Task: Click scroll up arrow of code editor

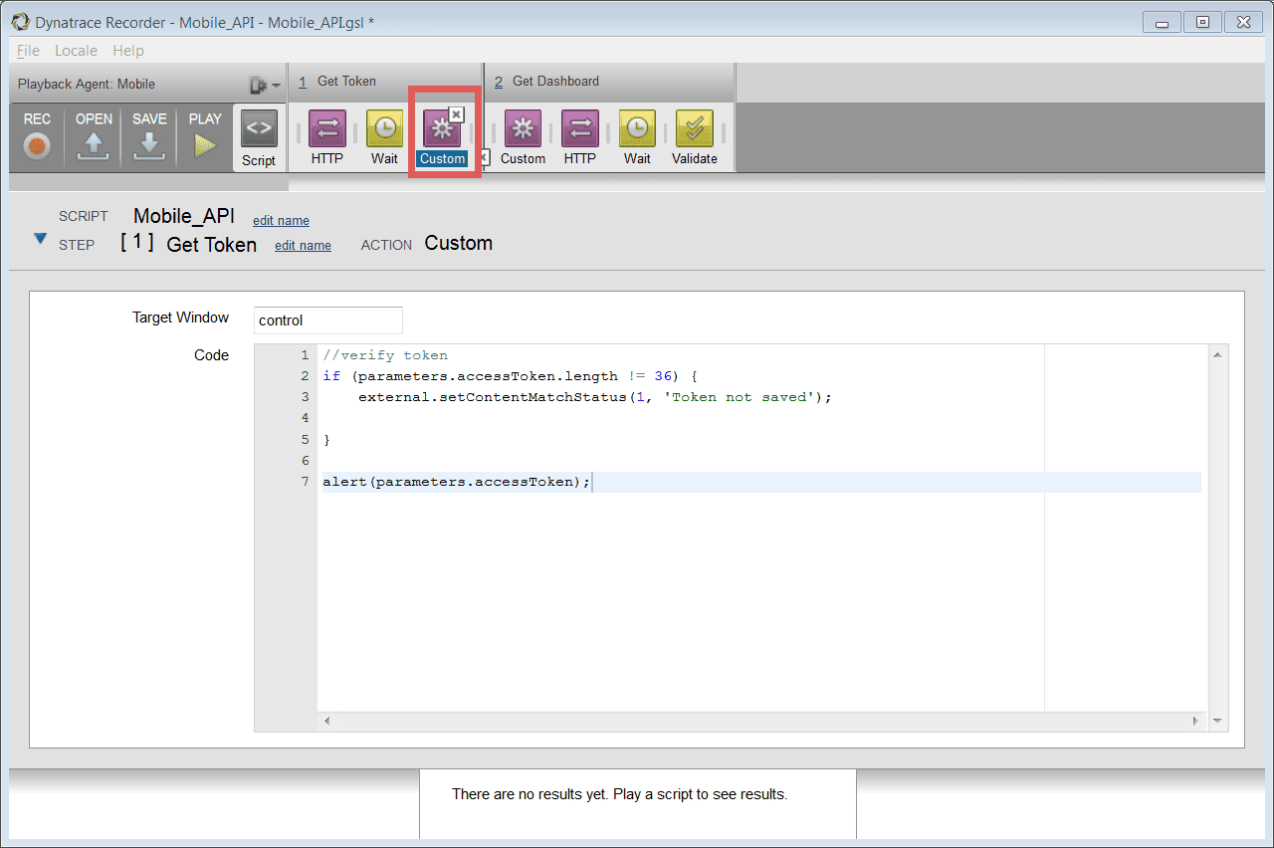Action: 1217,354
